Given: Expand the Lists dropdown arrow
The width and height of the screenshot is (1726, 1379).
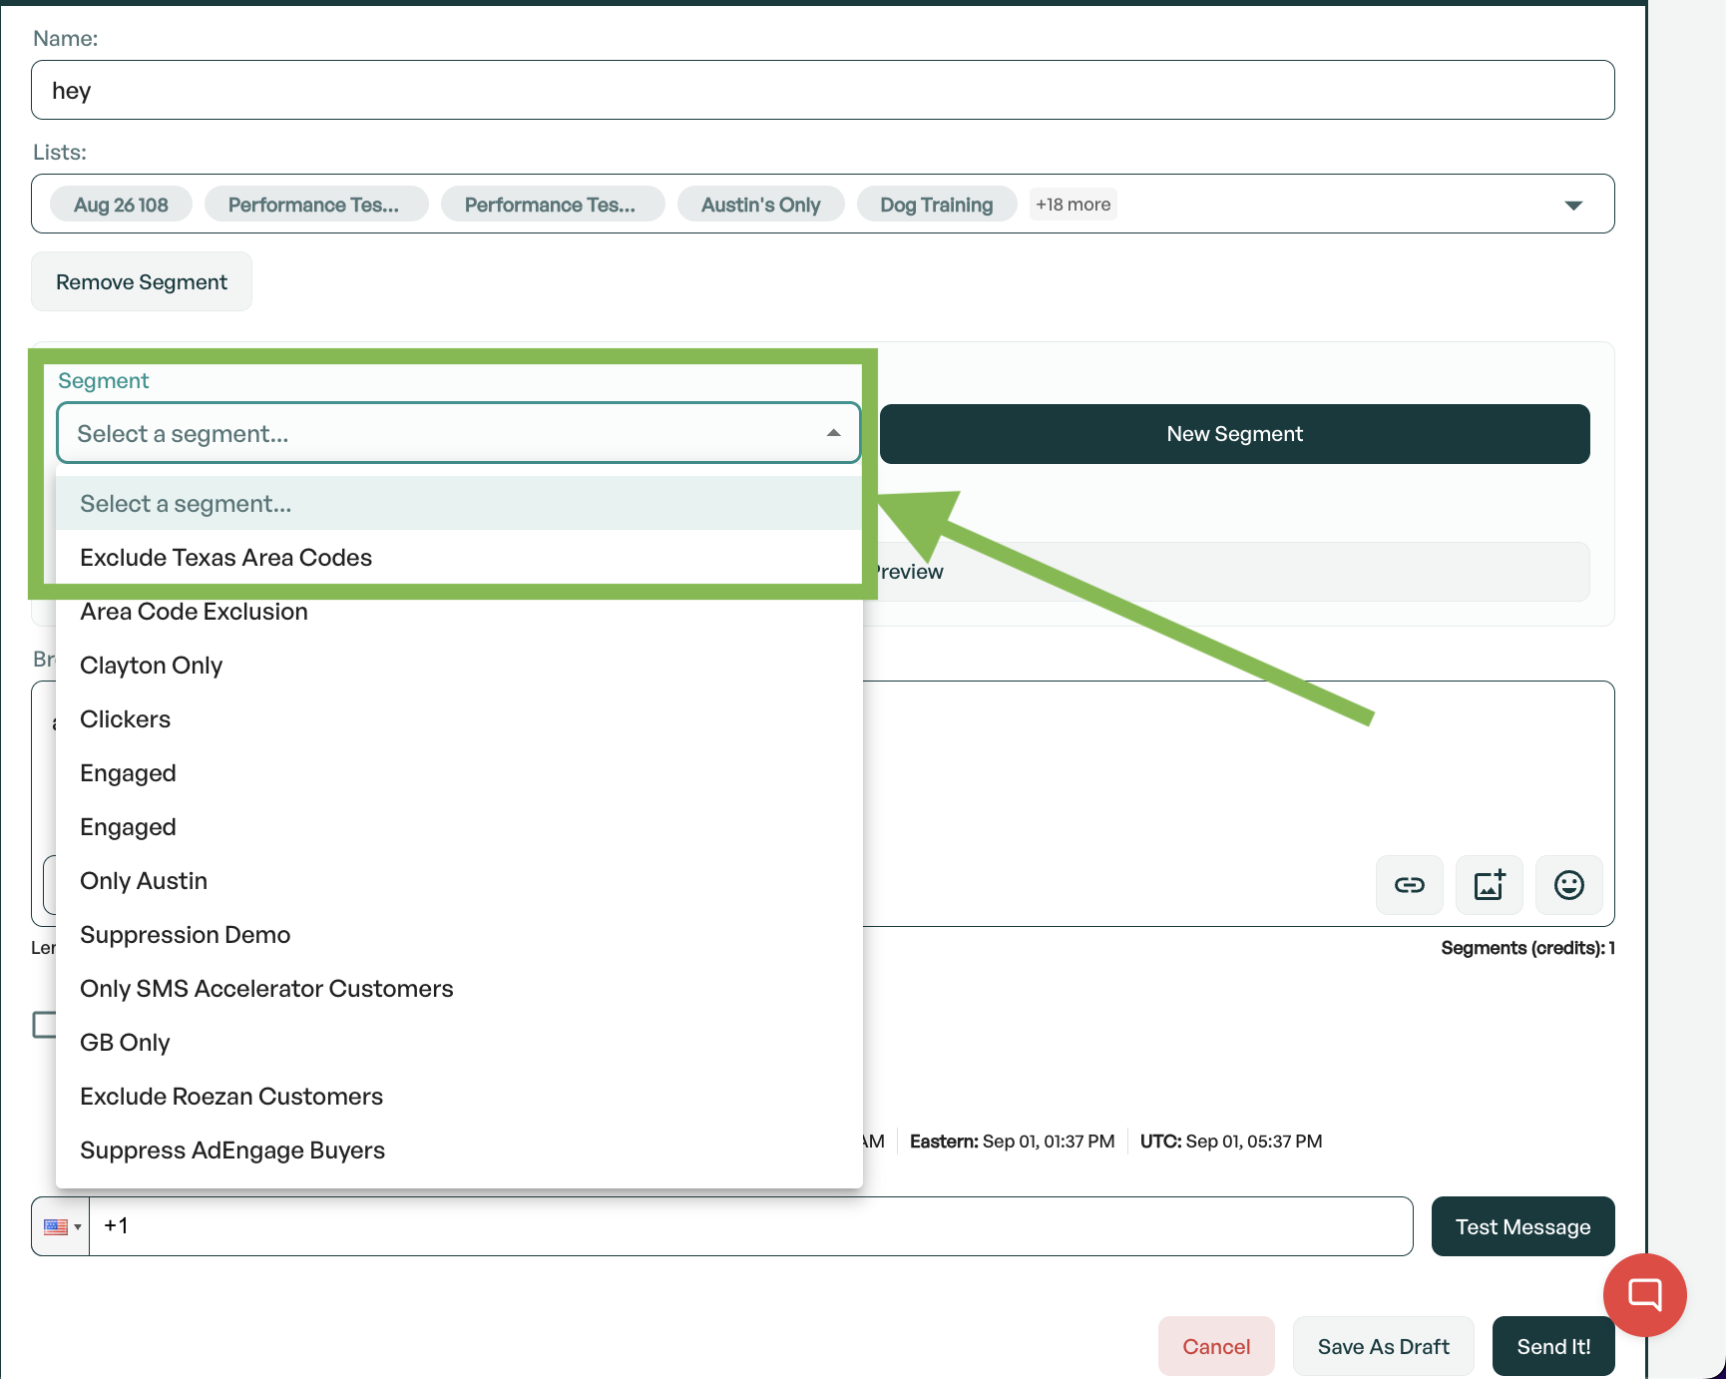Looking at the screenshot, I should click(x=1573, y=205).
